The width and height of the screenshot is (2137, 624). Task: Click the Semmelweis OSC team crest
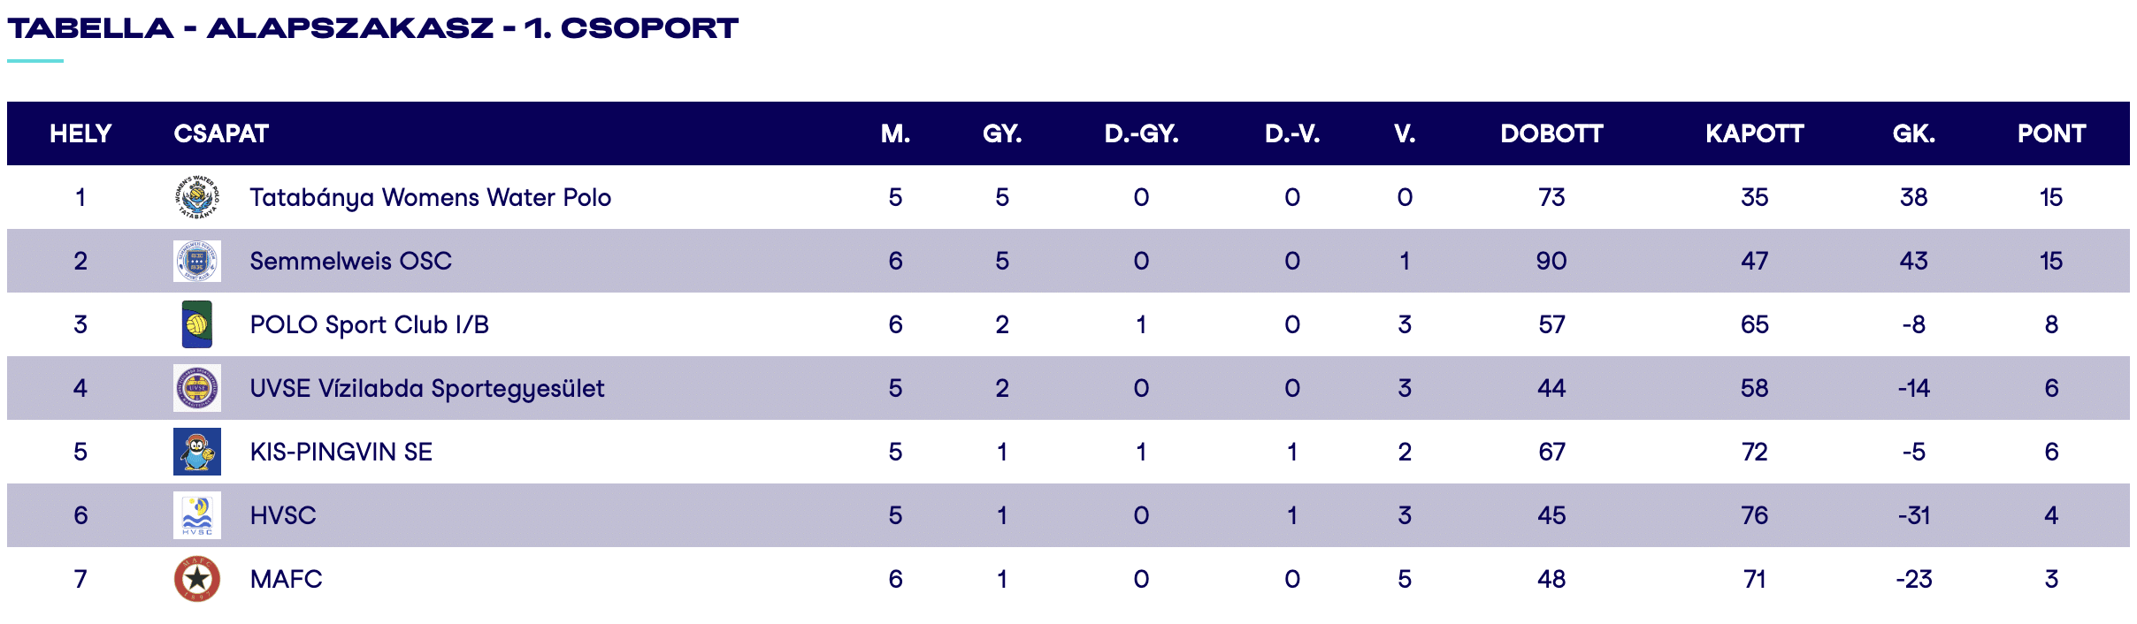tap(196, 261)
